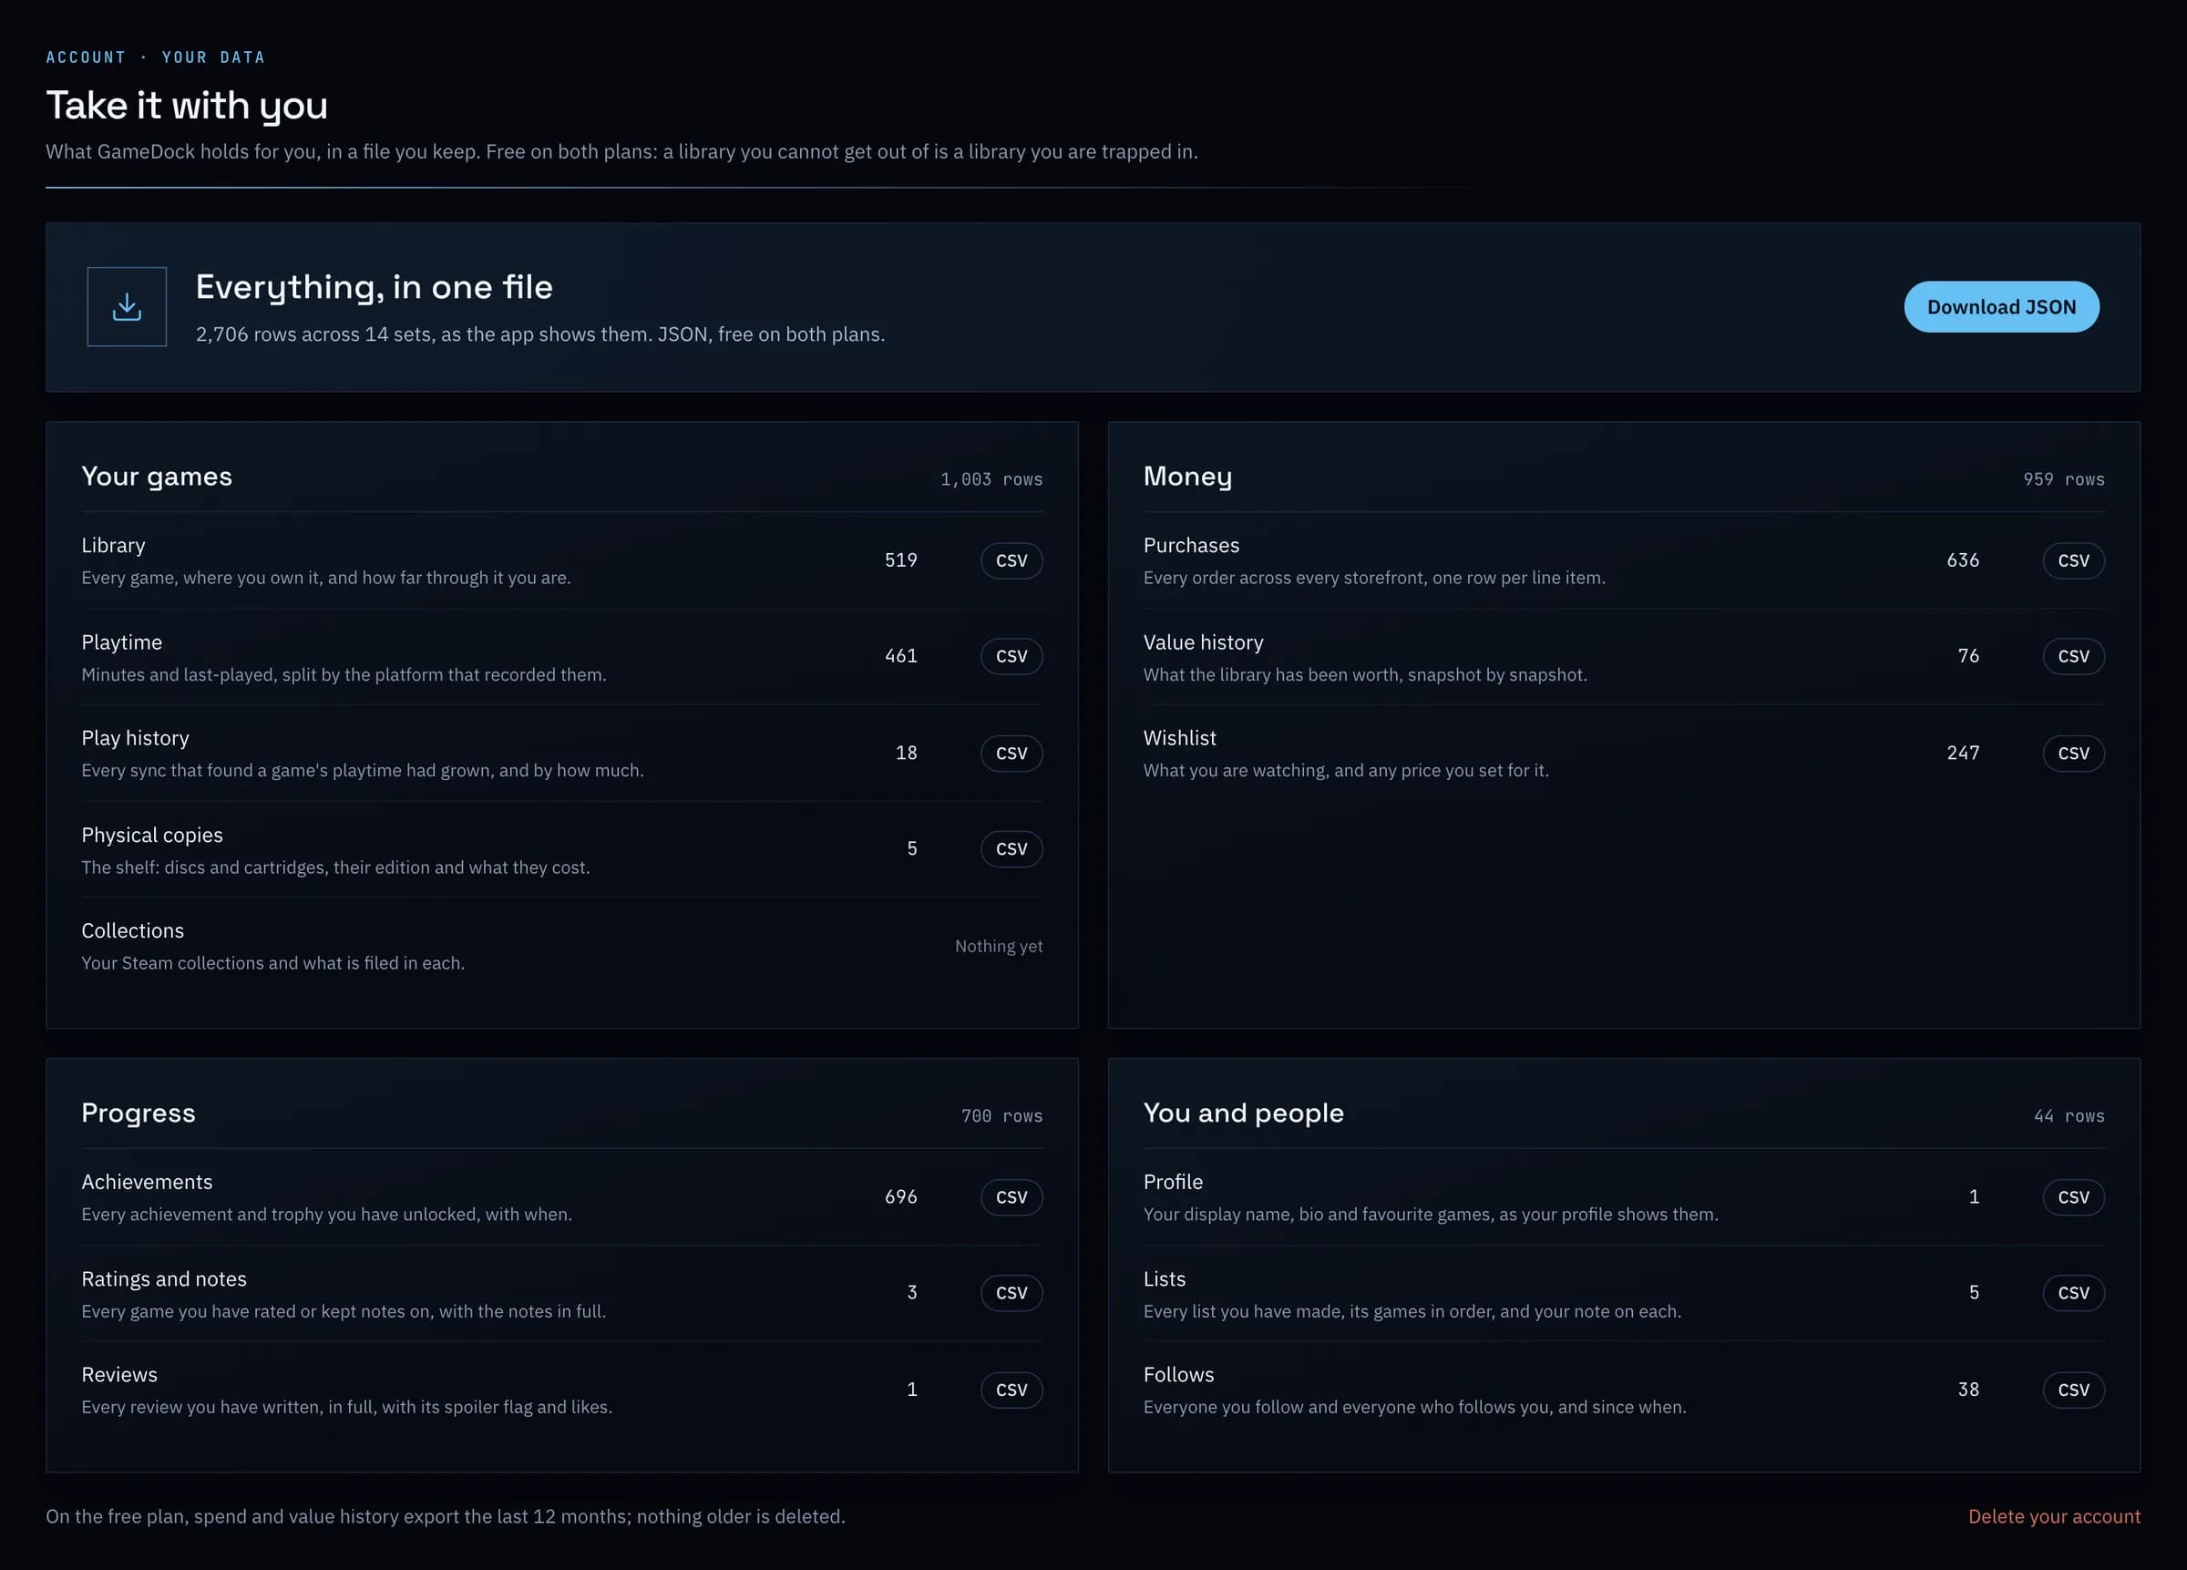Select the 'Take it with you' heading
2187x1570 pixels.
187,105
